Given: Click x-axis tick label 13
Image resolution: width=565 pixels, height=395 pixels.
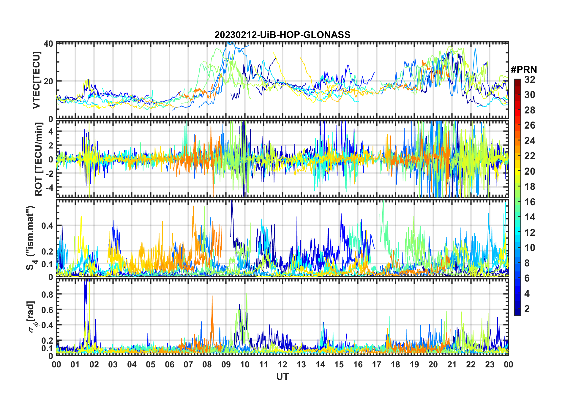Looking at the screenshot, I should [301, 364].
